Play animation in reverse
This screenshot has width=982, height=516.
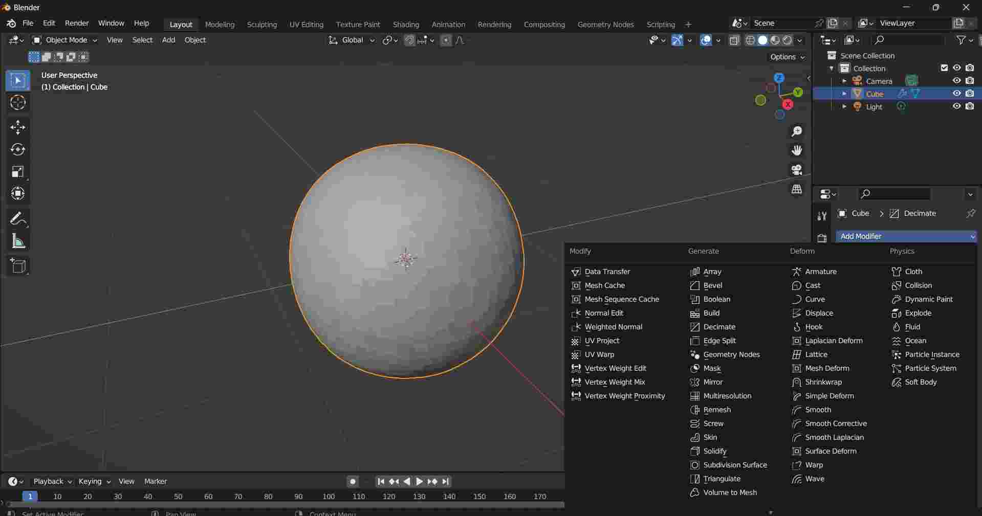tap(407, 481)
